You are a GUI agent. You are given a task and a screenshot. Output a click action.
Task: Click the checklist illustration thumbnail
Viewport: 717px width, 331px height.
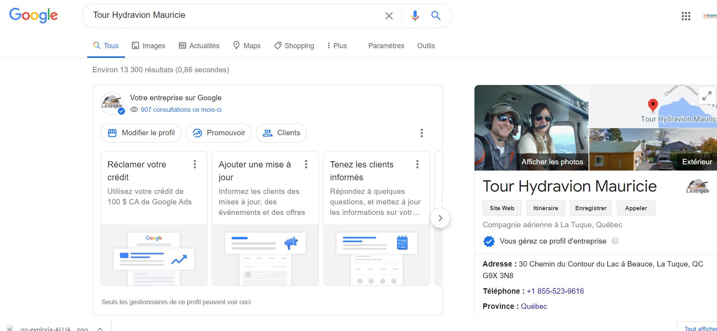click(376, 255)
